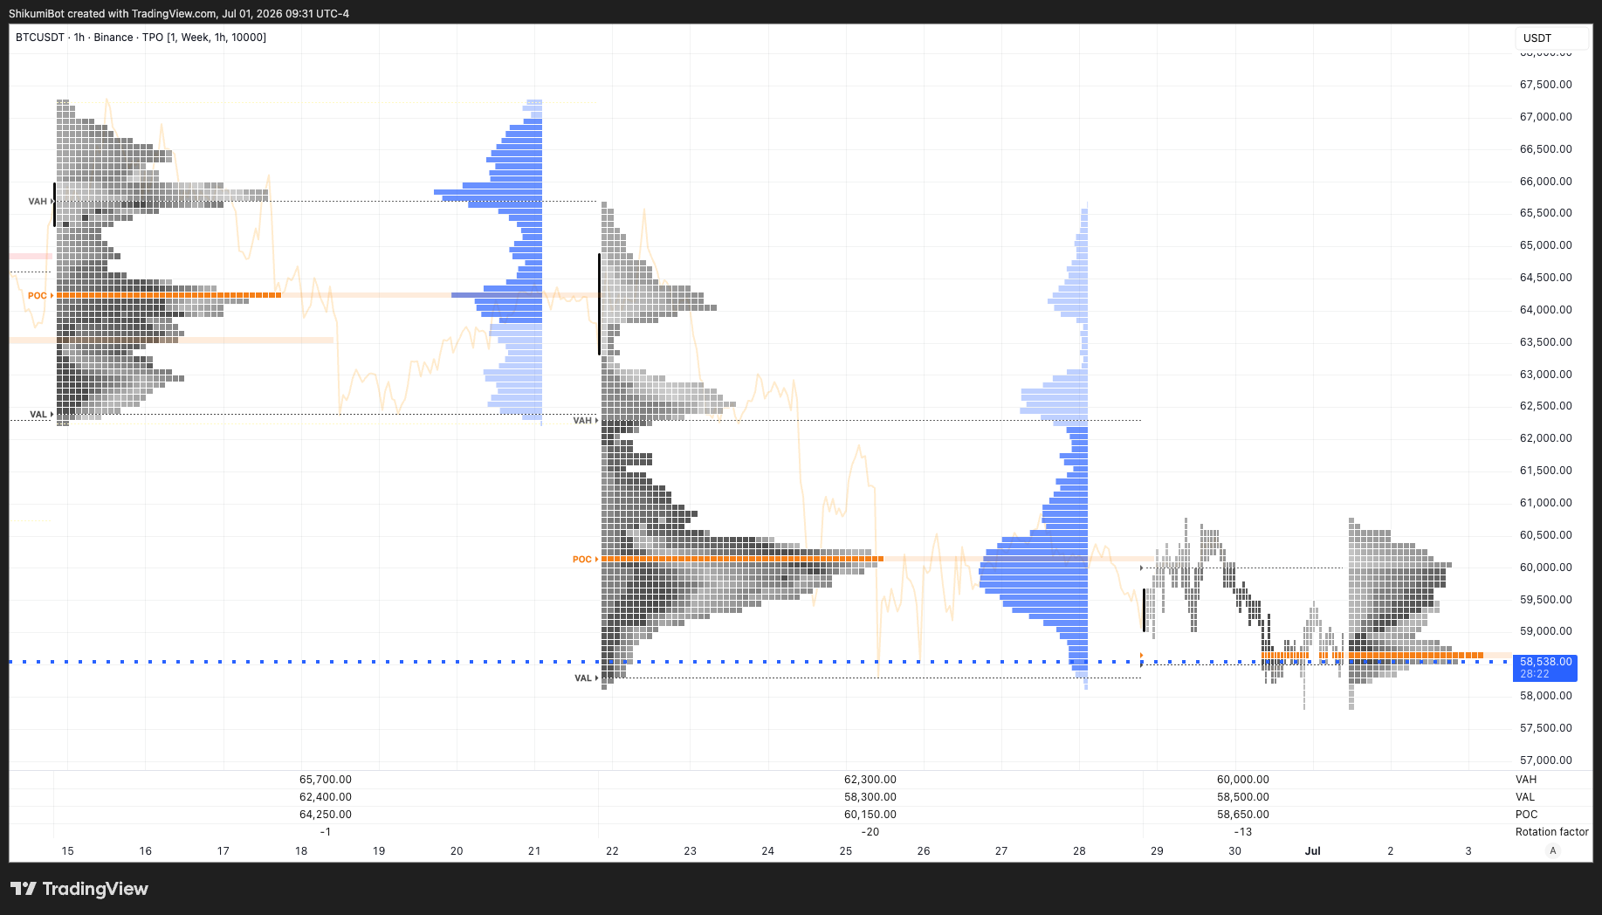Viewport: 1602px width, 915px height.
Task: Click the current price label 58,538.00
Action: click(x=1545, y=668)
